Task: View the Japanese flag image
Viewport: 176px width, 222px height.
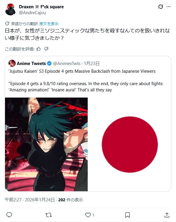Action: [x=129, y=144]
